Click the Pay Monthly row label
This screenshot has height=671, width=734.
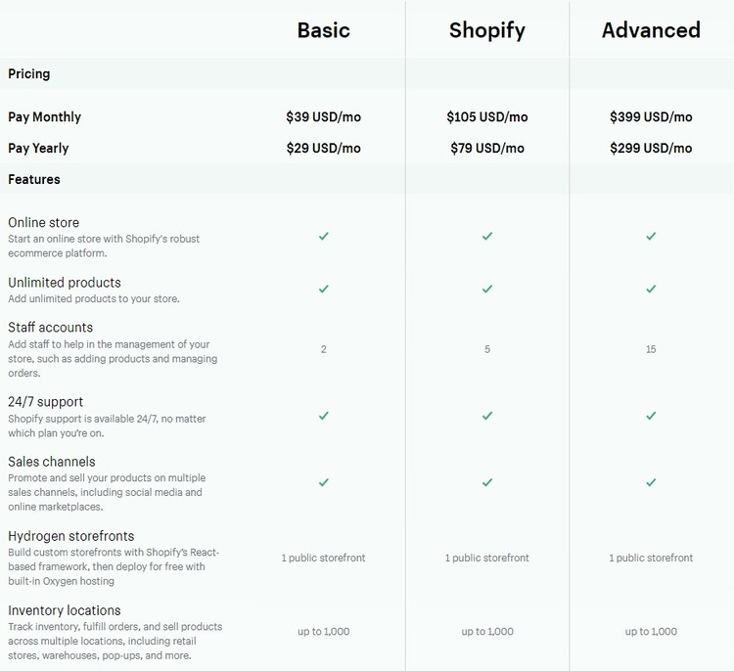click(x=45, y=116)
